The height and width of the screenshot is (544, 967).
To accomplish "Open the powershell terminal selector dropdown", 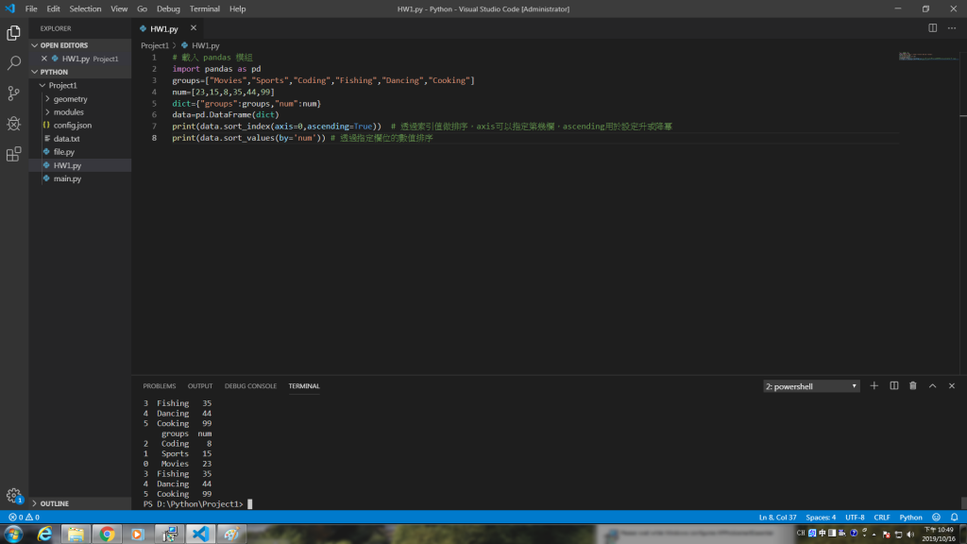I will [811, 386].
